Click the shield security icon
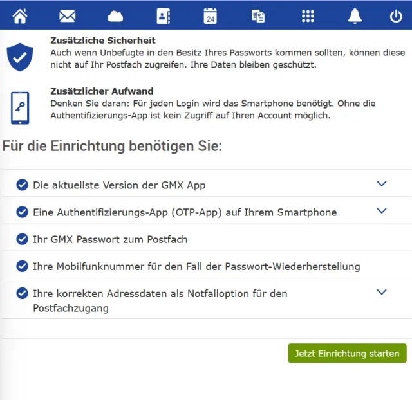412x400 pixels. (20, 57)
